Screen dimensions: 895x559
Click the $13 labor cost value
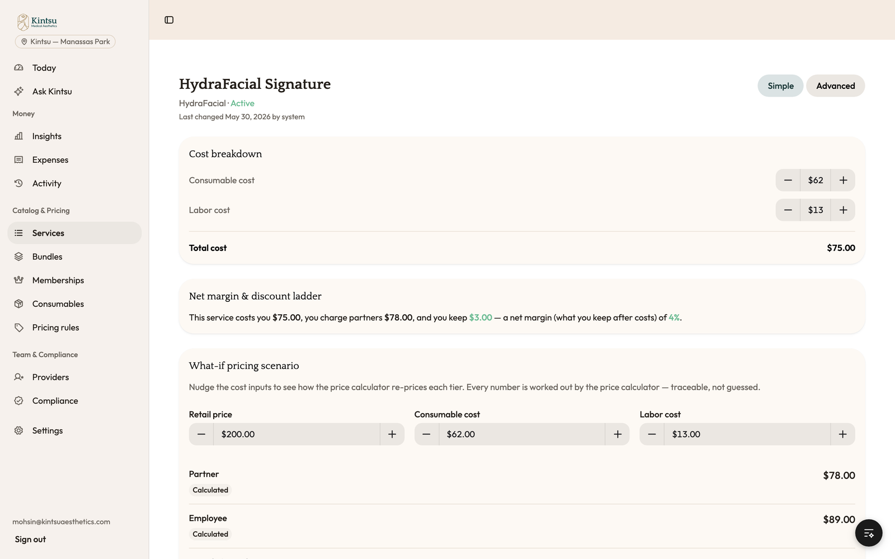pos(816,210)
